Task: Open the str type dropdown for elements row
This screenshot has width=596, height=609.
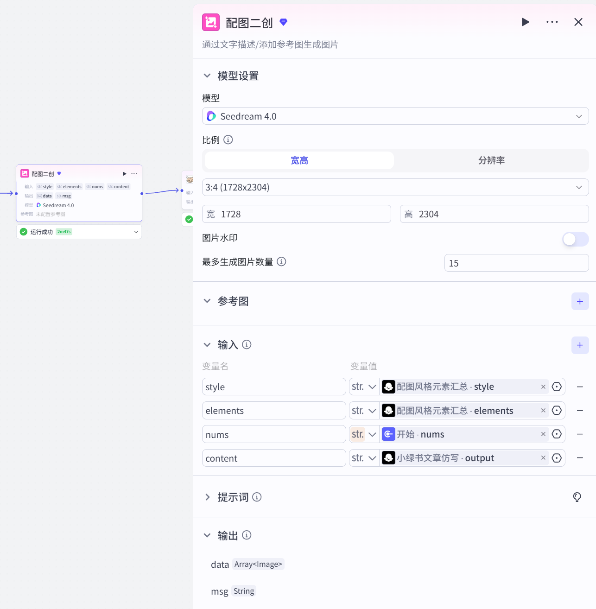Action: pos(364,410)
